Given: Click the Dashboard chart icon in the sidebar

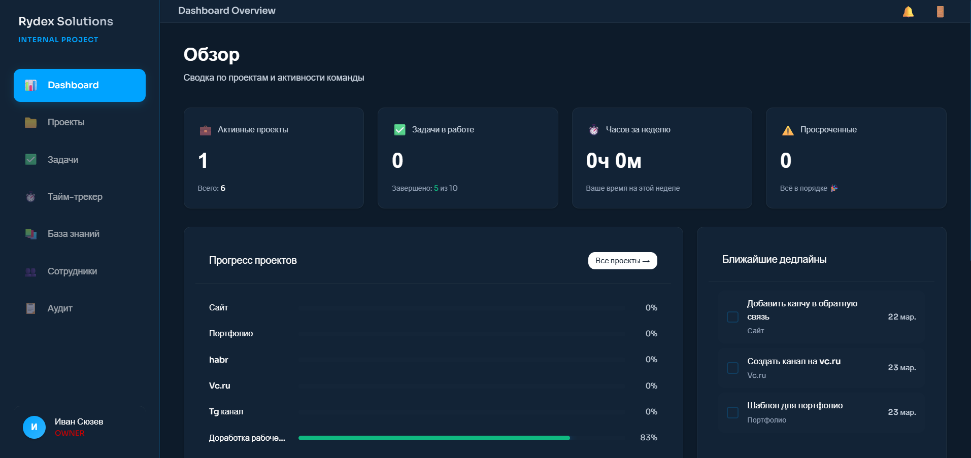Looking at the screenshot, I should pyautogui.click(x=31, y=85).
